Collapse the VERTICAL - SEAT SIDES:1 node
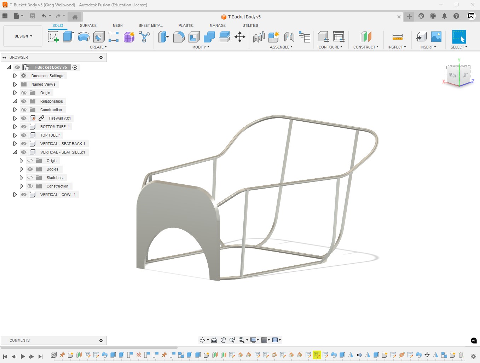This screenshot has height=363, width=480. 15,152
